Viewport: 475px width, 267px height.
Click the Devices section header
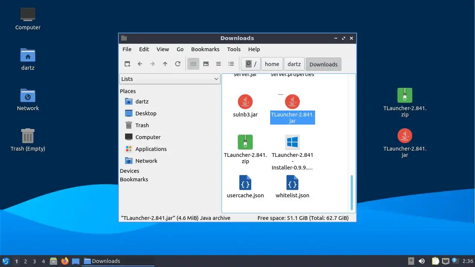130,171
